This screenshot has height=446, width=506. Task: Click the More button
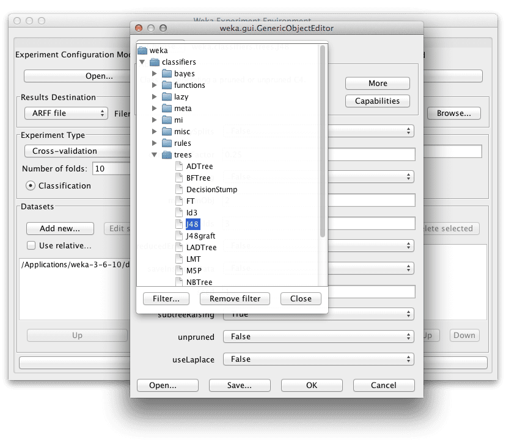(378, 83)
